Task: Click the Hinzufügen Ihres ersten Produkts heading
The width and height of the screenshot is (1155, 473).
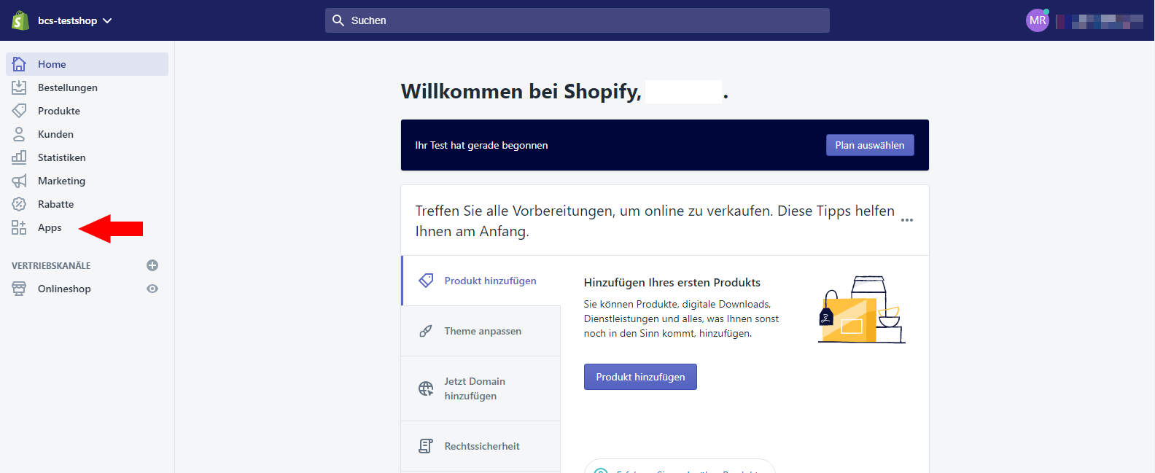Action: click(672, 283)
